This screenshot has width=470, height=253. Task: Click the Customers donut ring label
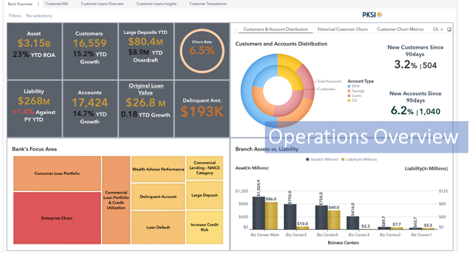(x=326, y=89)
